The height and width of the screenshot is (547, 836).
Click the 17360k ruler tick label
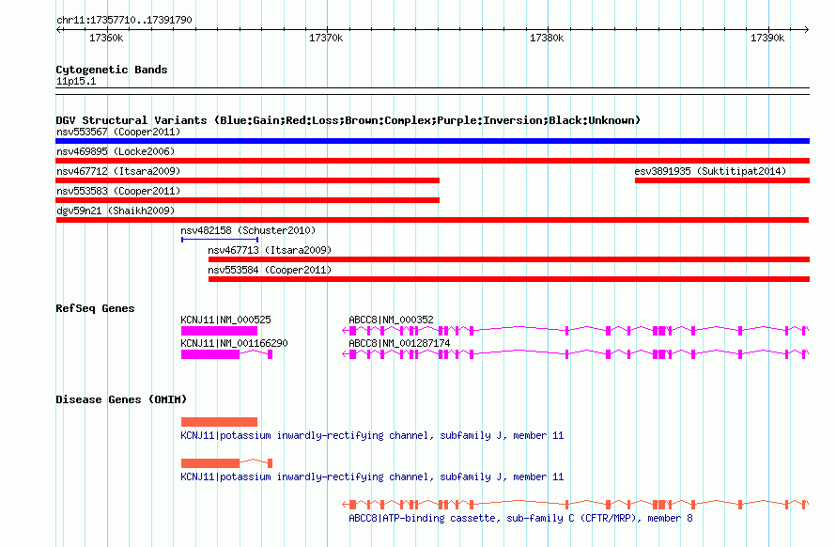[106, 38]
